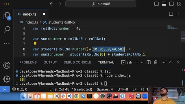Kill terminal with the trash icon
The height and width of the screenshot is (104, 185).
156,62
